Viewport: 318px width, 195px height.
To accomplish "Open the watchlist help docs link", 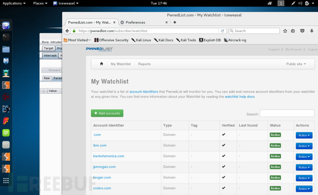I will point(240,97).
